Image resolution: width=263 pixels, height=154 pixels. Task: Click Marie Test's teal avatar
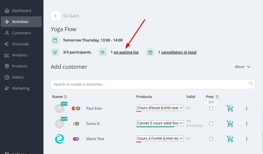(59, 139)
